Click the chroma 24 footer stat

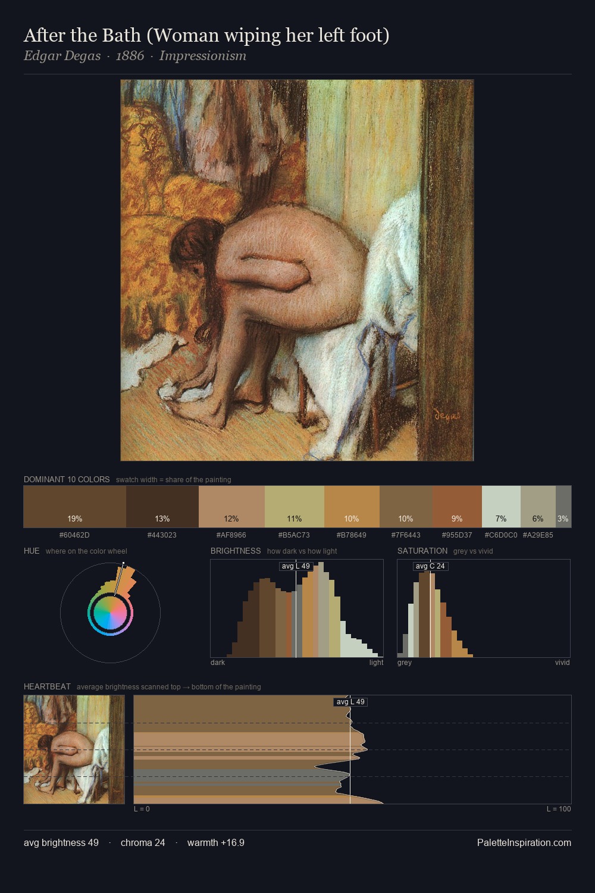pyautogui.click(x=143, y=843)
